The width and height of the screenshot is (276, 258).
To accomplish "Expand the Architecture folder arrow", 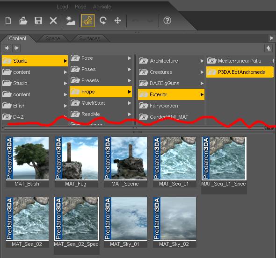I will pyautogui.click(x=202, y=61).
